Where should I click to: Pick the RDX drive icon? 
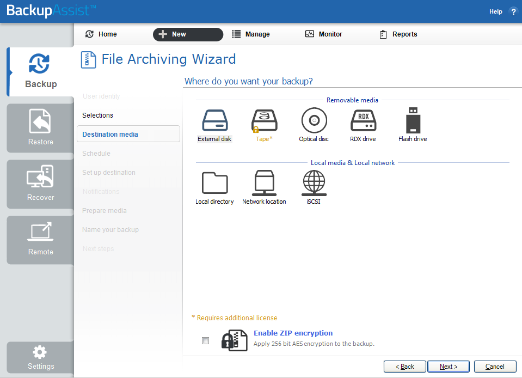click(363, 126)
